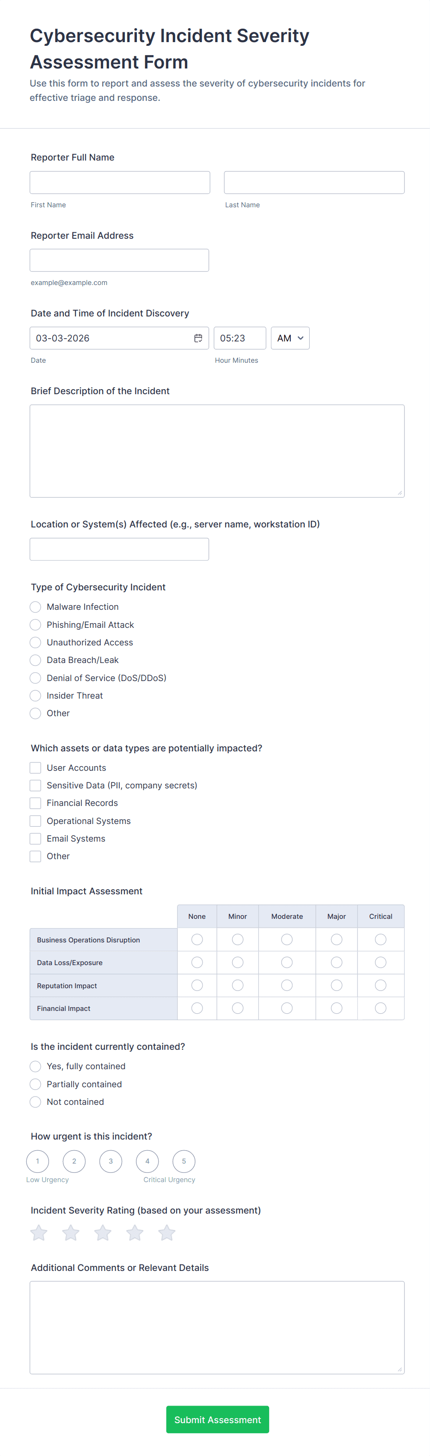
Task: Select urgency level 3 on scale
Action: point(111,1162)
